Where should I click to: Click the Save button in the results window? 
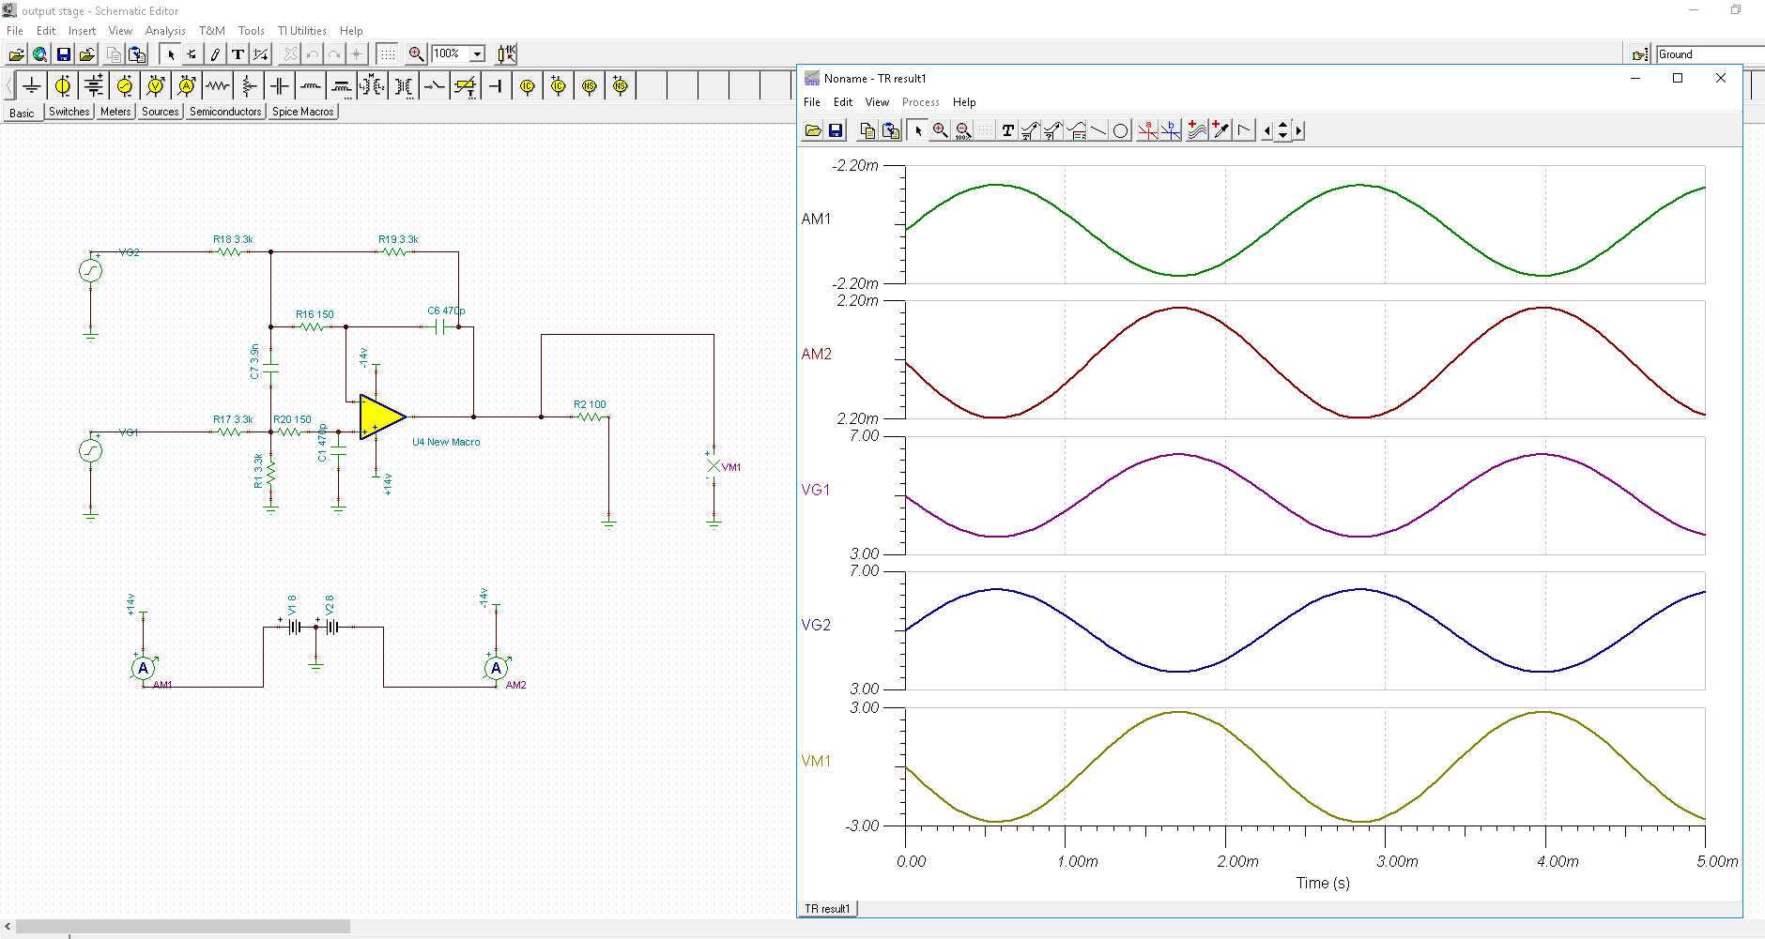836,130
